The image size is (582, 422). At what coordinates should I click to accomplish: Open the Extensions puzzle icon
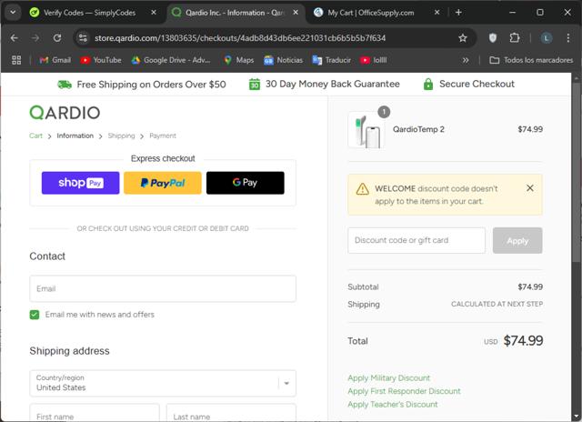coord(515,38)
